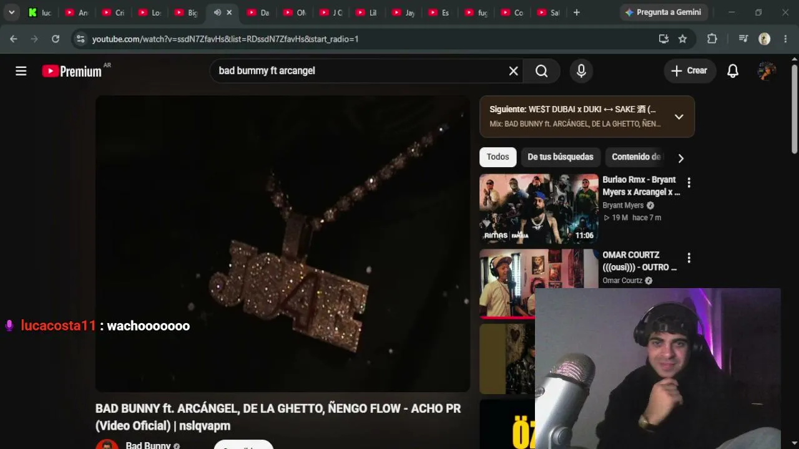Click the Crear button
This screenshot has height=449, width=799.
(x=690, y=71)
